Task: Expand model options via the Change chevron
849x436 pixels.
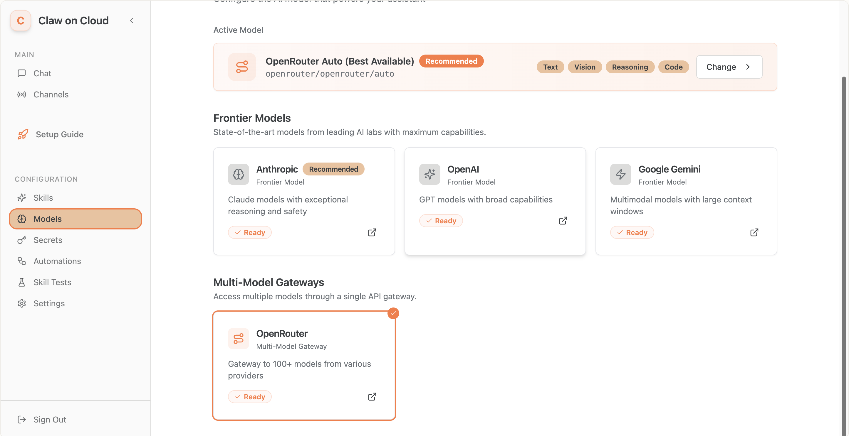Action: 748,67
